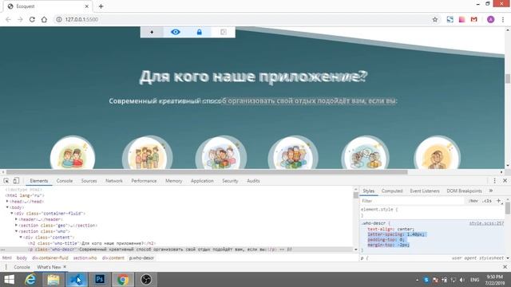Activate the DevTools element inspector picker

pyautogui.click(x=6, y=181)
